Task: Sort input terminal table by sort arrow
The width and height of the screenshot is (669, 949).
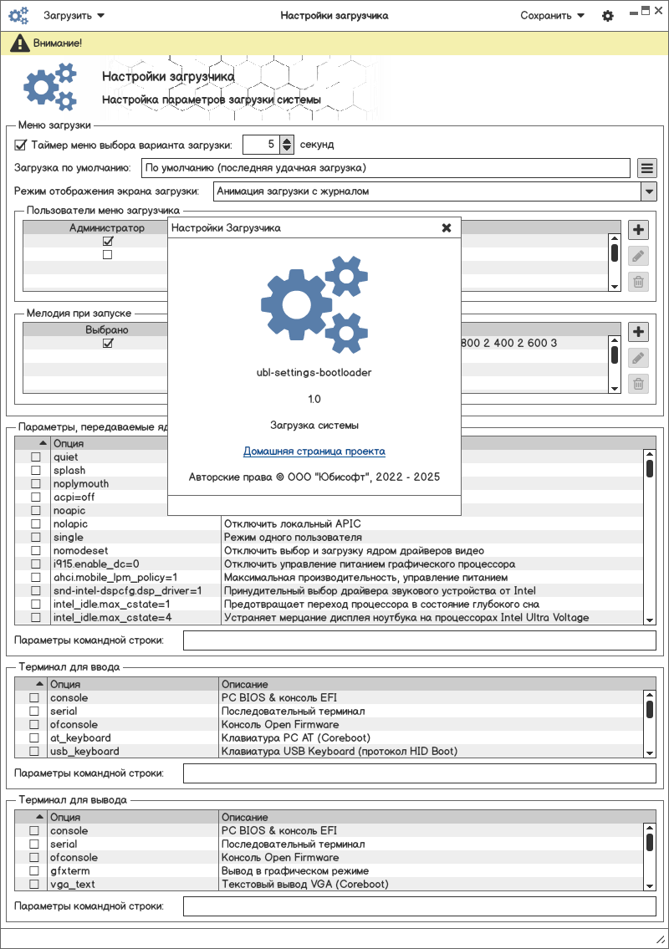Action: [x=39, y=684]
